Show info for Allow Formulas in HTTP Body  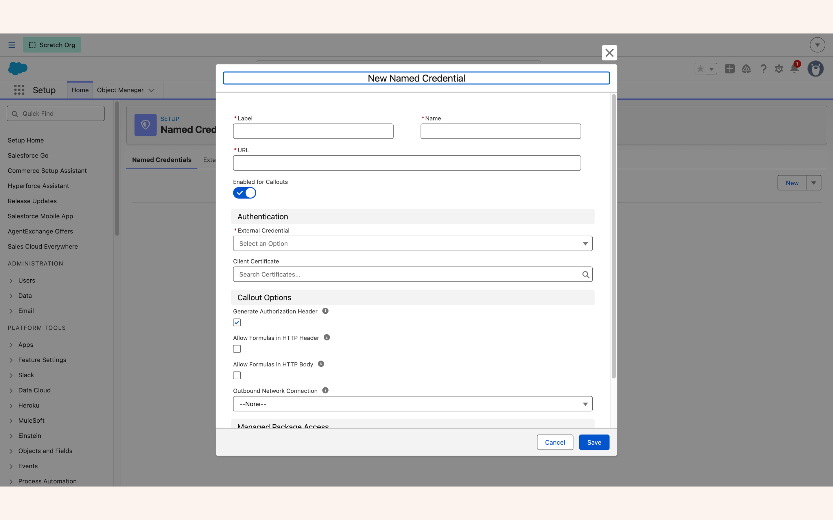pyautogui.click(x=321, y=364)
